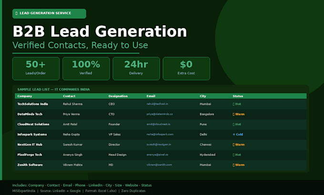This screenshot has height=195, width=324.
Task: Click the Amit Patel contact
Action: pyautogui.click(x=70, y=124)
